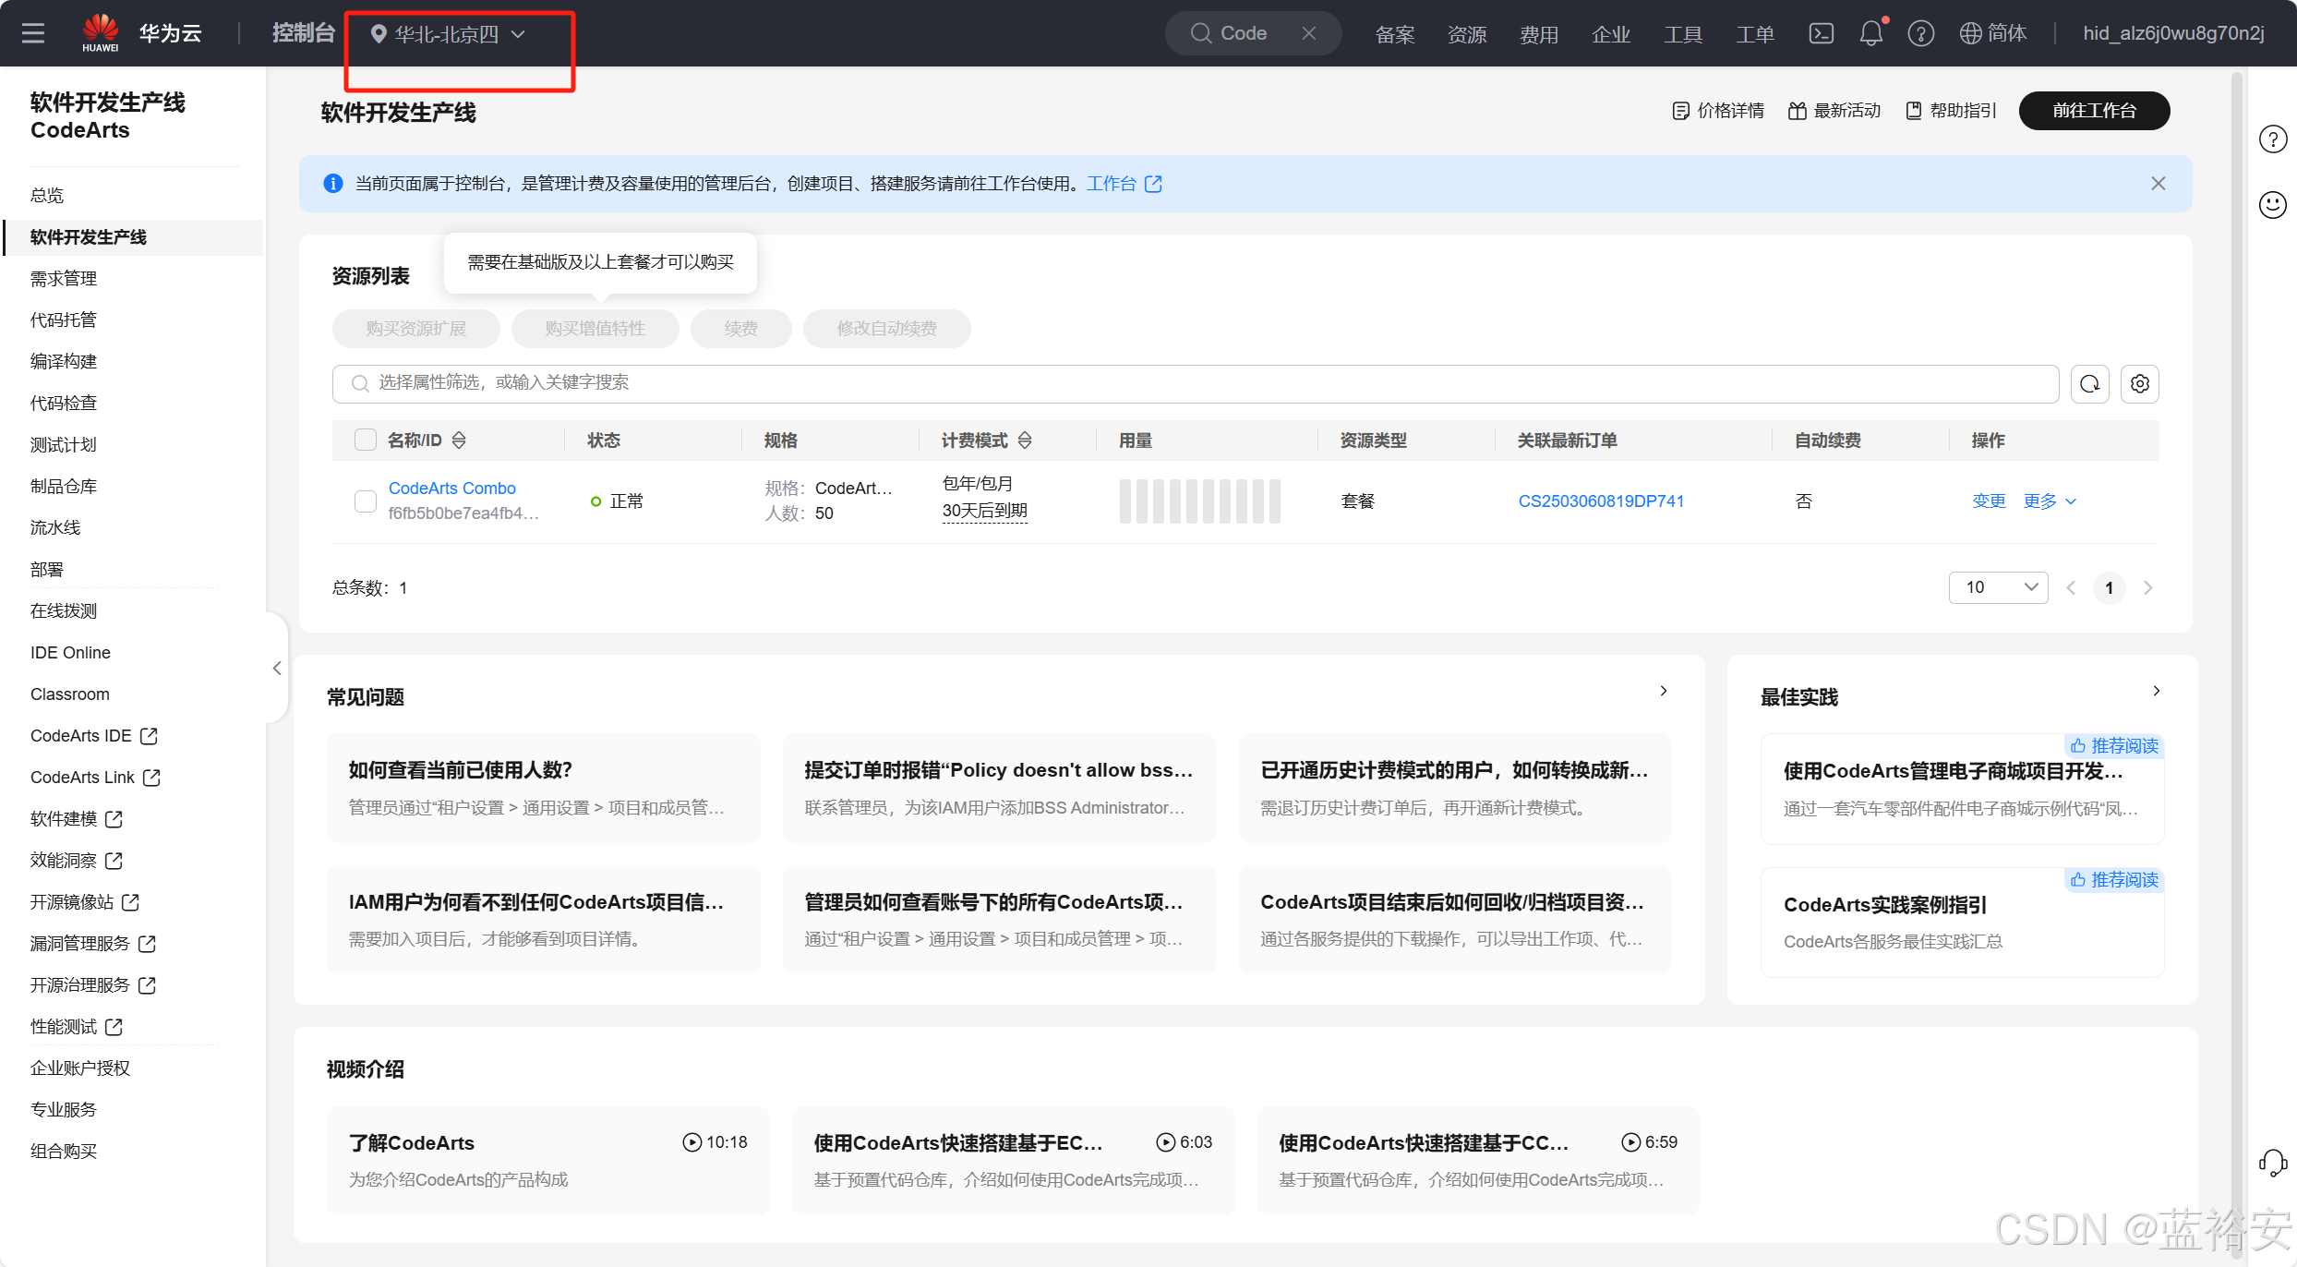The height and width of the screenshot is (1267, 2297).
Task: Open the notification bell
Action: click(1870, 33)
